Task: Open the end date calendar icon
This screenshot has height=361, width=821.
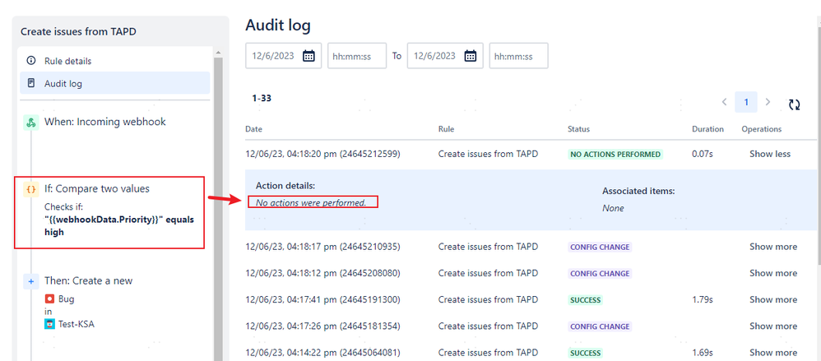Action: (x=471, y=56)
